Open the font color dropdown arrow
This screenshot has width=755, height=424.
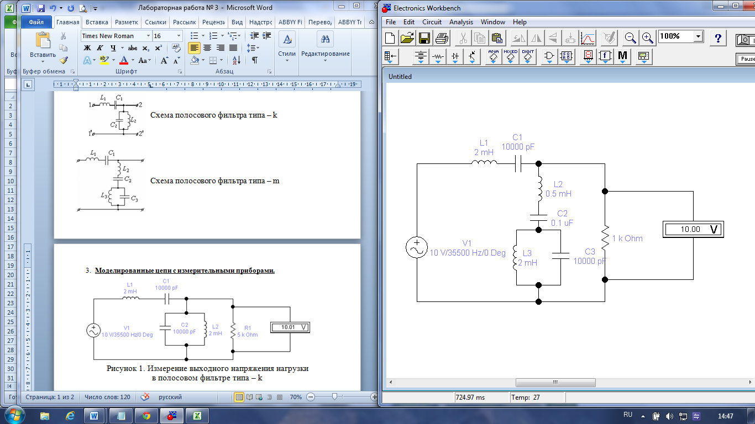click(133, 60)
